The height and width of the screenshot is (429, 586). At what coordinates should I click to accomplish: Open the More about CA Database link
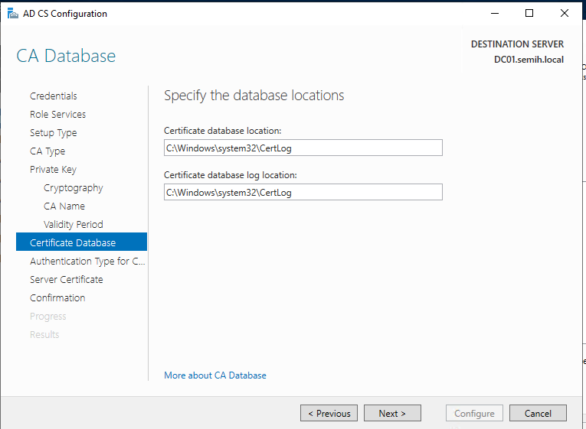click(215, 375)
